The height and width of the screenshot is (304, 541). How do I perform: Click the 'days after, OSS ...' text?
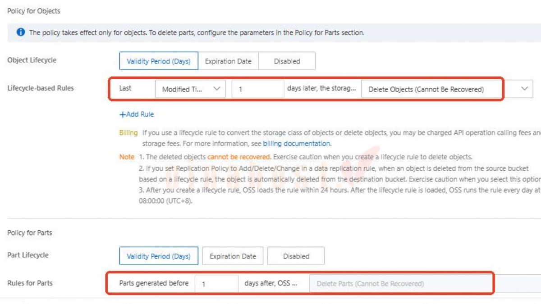[271, 283]
